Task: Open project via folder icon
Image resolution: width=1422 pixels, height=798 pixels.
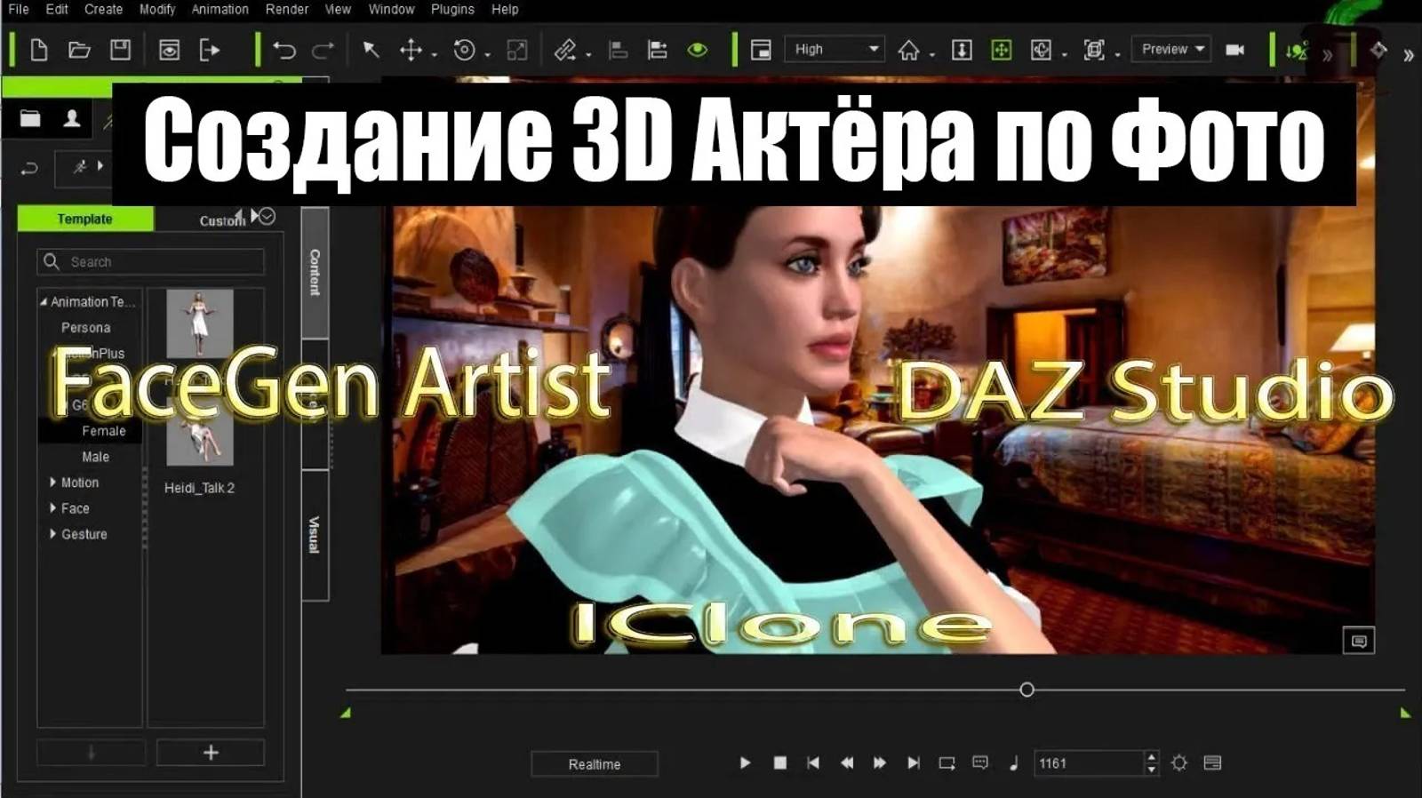Action: (x=79, y=50)
